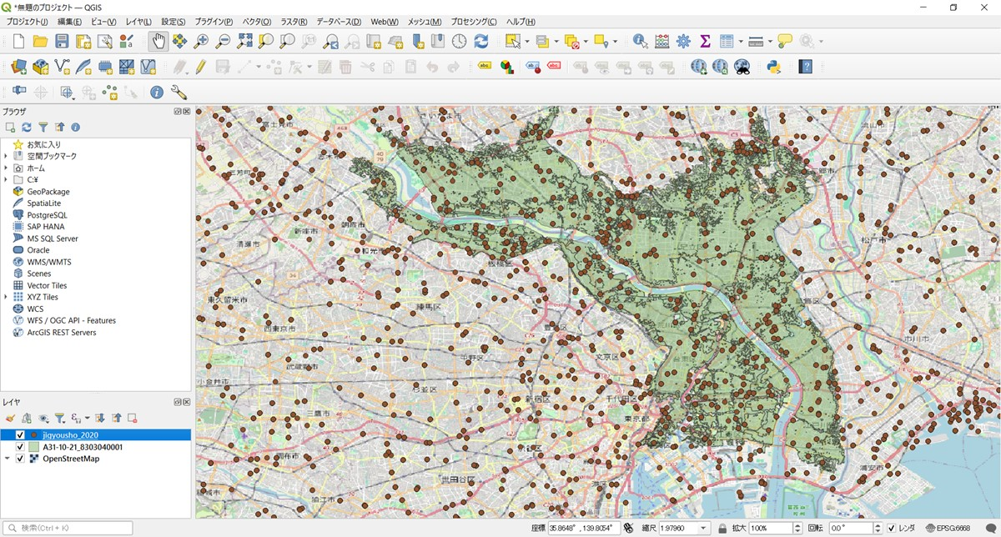Open the field calculator abacus icon
This screenshot has height=537, width=1001.
662,41
